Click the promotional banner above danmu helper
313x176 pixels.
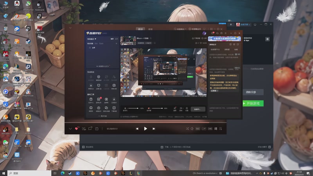[224, 38]
